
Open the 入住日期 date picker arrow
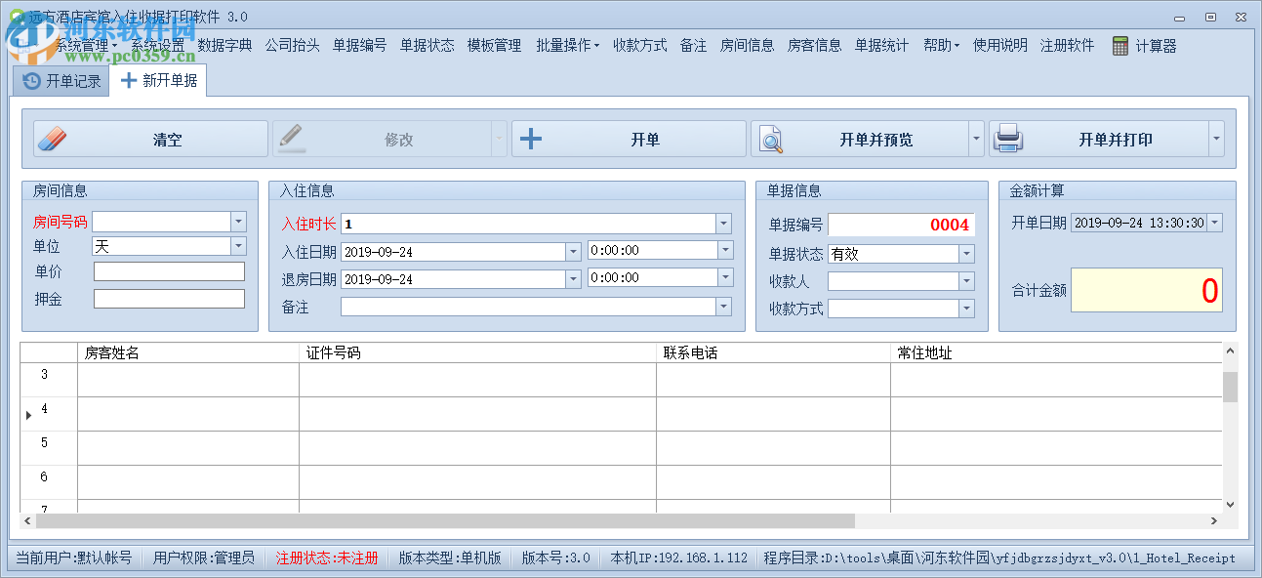tap(573, 252)
